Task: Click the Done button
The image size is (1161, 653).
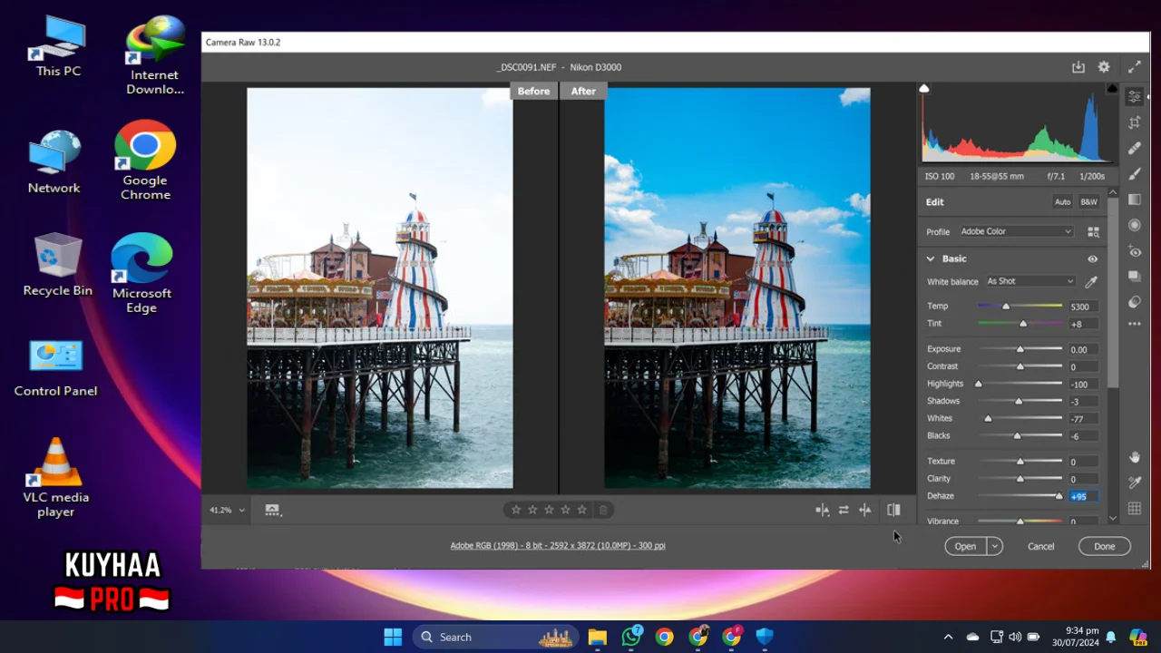Action: tap(1104, 546)
